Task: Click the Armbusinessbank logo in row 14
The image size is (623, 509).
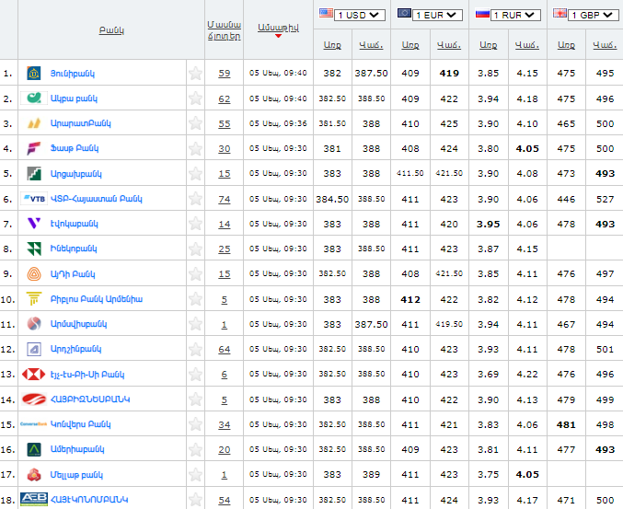Action: pos(34,399)
